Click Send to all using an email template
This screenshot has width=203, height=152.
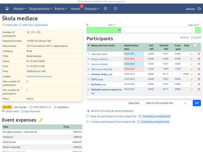coord(110,111)
